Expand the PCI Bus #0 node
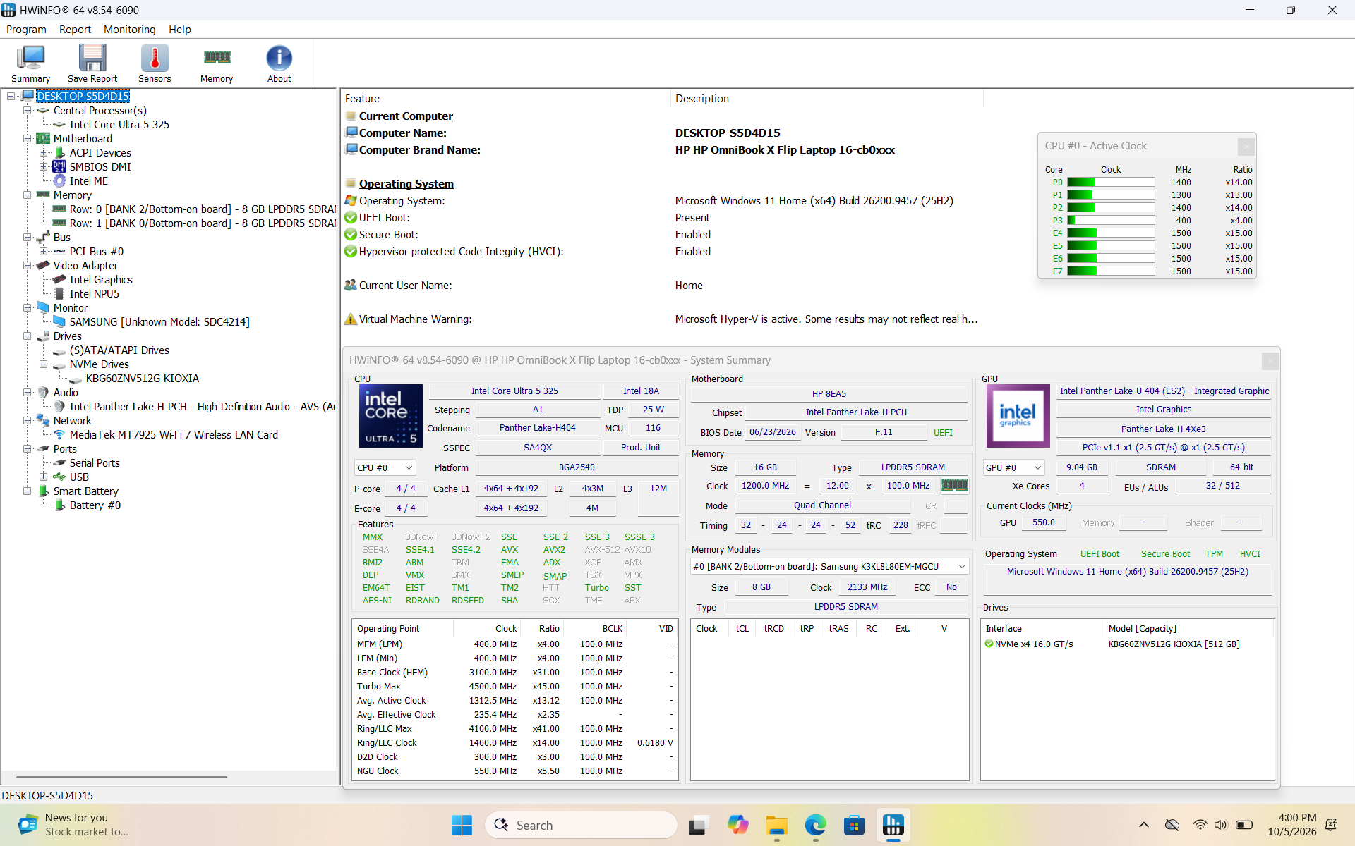 click(43, 252)
